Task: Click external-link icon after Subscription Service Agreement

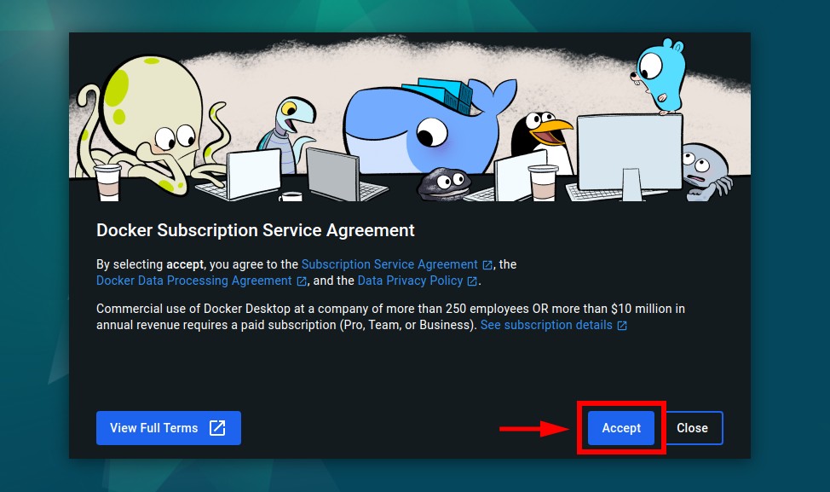Action: coord(487,265)
